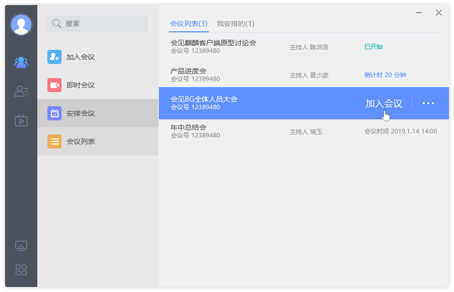The image size is (454, 292).
Task: Click the 安排会议 calendar icon
Action: click(x=54, y=113)
